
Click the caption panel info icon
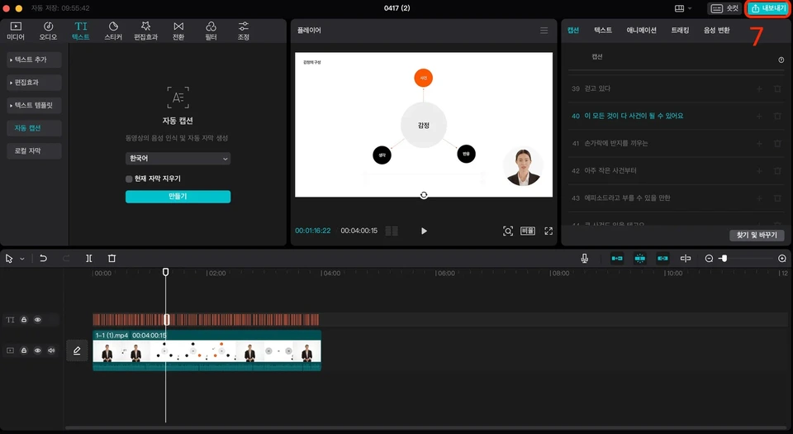click(781, 60)
